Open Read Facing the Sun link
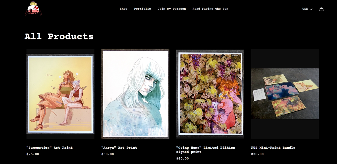Screen dimensions: 337x164 (x=210, y=9)
